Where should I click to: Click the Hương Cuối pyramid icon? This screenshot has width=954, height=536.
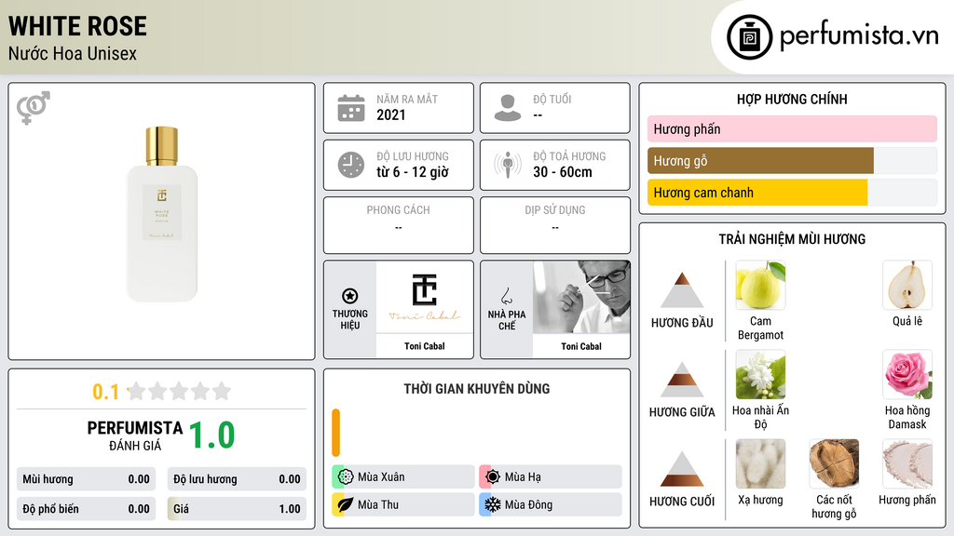[x=682, y=469]
